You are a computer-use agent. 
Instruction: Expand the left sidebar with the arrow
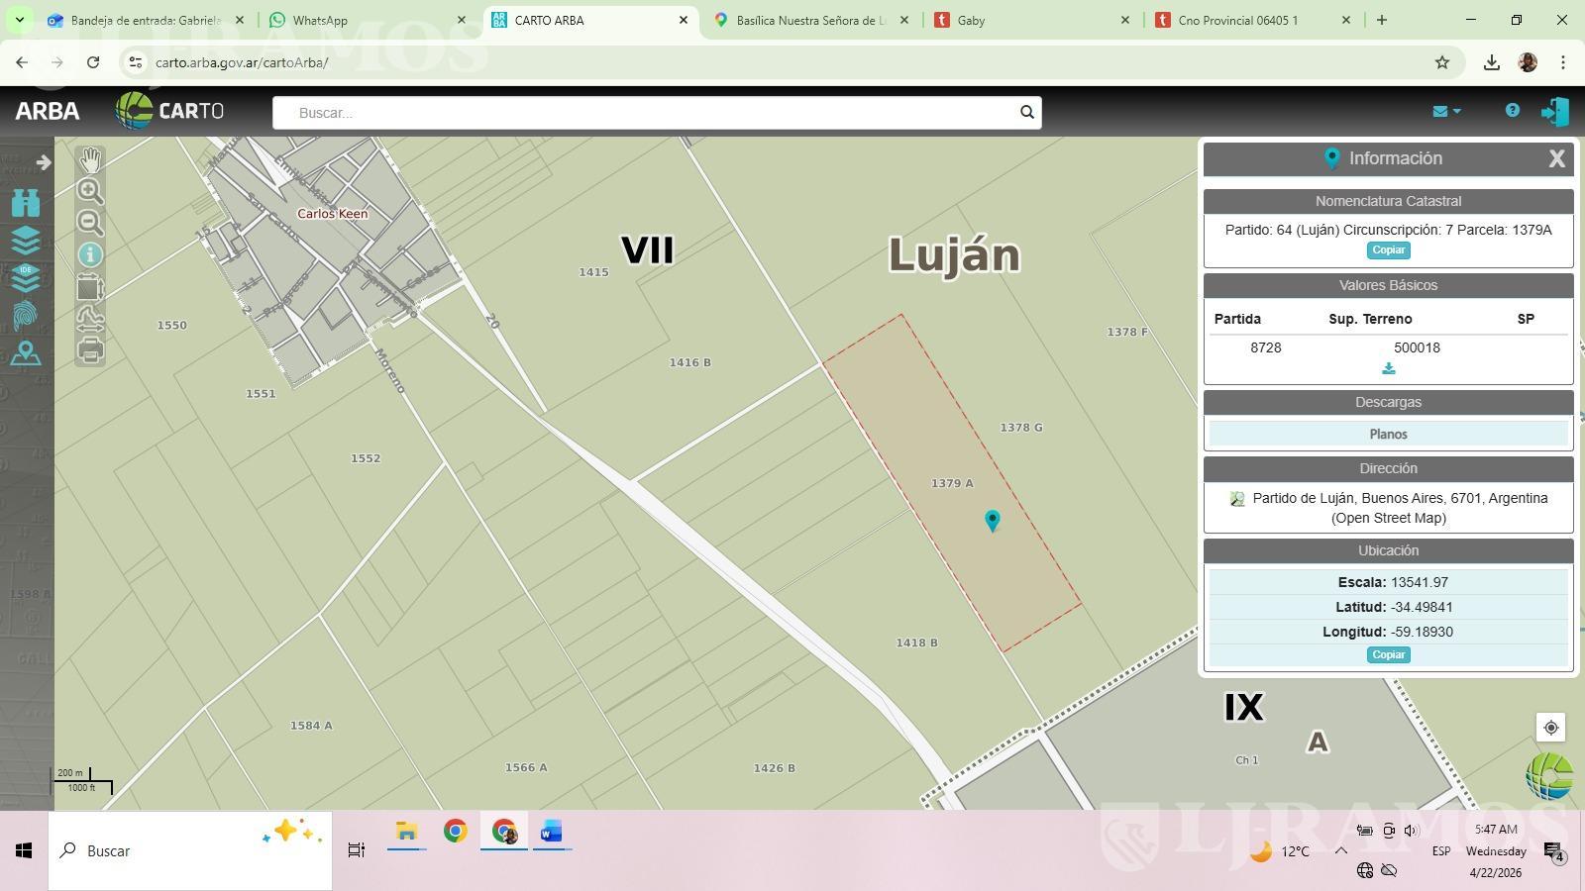(44, 162)
